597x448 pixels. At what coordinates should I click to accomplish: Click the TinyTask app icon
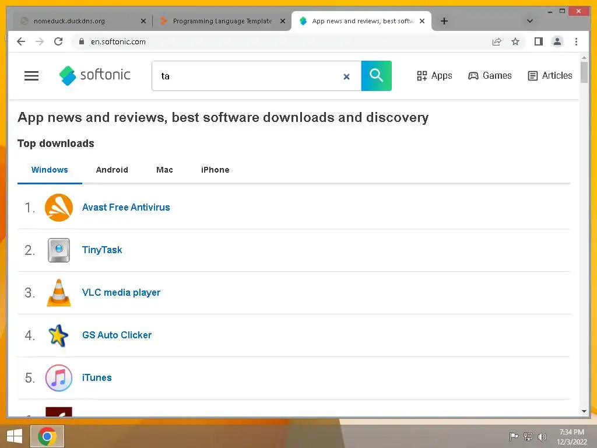click(x=59, y=250)
